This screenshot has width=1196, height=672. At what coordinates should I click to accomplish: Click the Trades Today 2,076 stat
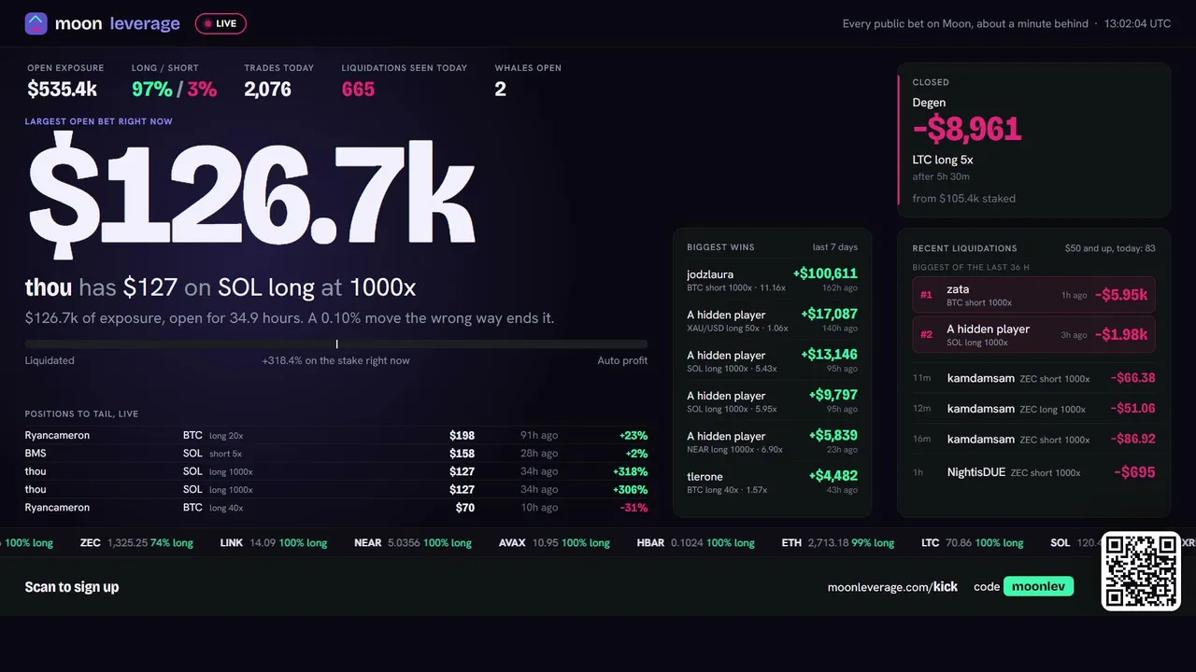(278, 81)
